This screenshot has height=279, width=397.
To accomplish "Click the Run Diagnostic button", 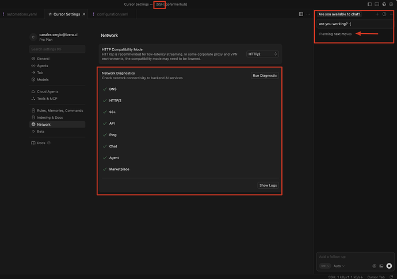I will pyautogui.click(x=265, y=76).
